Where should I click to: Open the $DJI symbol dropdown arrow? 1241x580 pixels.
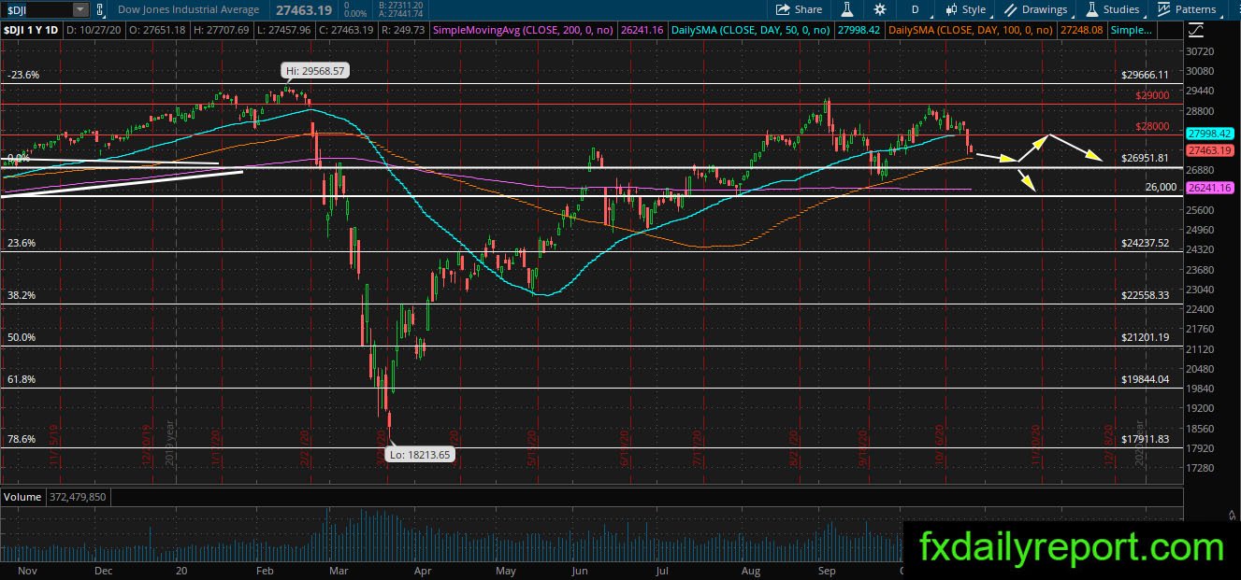[x=80, y=9]
